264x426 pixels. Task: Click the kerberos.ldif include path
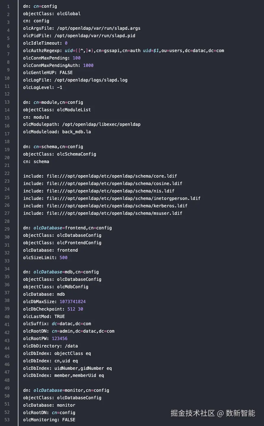[117, 206]
